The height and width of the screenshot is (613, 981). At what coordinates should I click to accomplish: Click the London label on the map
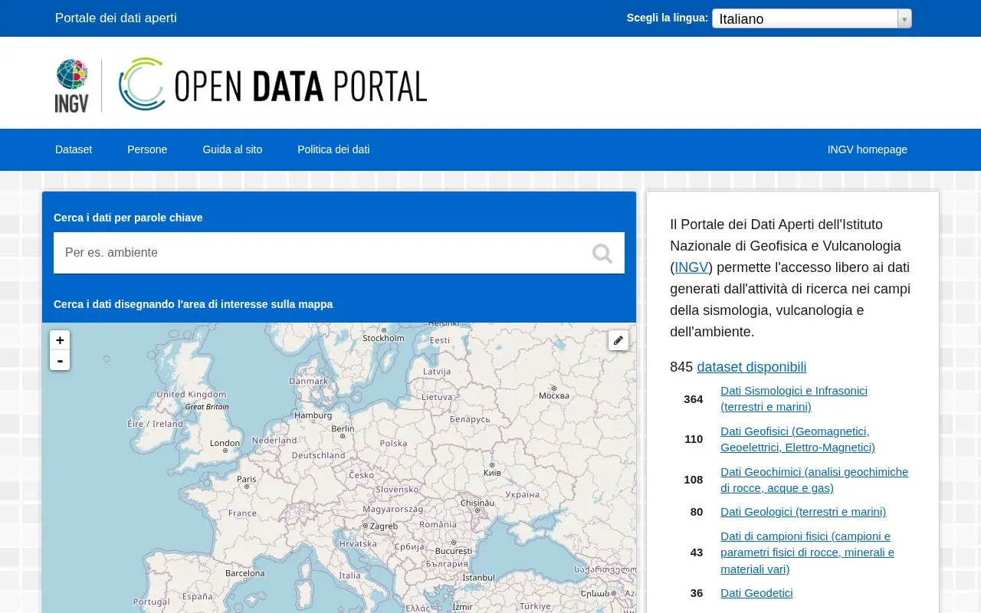pyautogui.click(x=225, y=443)
